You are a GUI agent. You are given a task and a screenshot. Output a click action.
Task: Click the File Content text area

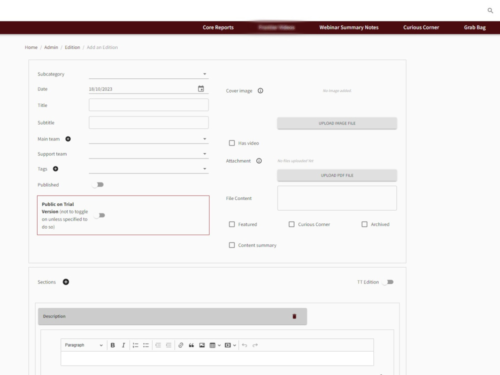(337, 198)
